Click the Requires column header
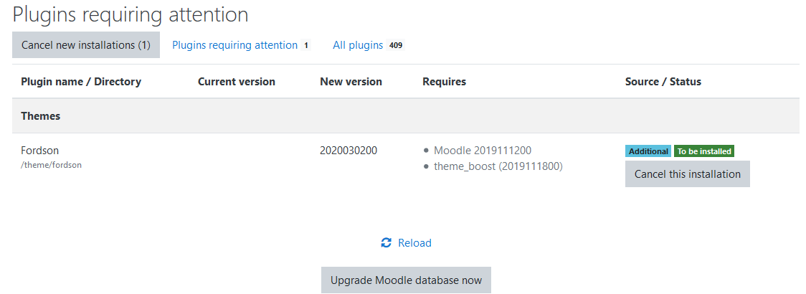This screenshot has height=294, width=806. pos(444,81)
